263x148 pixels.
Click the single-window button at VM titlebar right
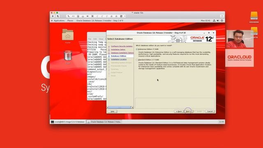click(222, 16)
